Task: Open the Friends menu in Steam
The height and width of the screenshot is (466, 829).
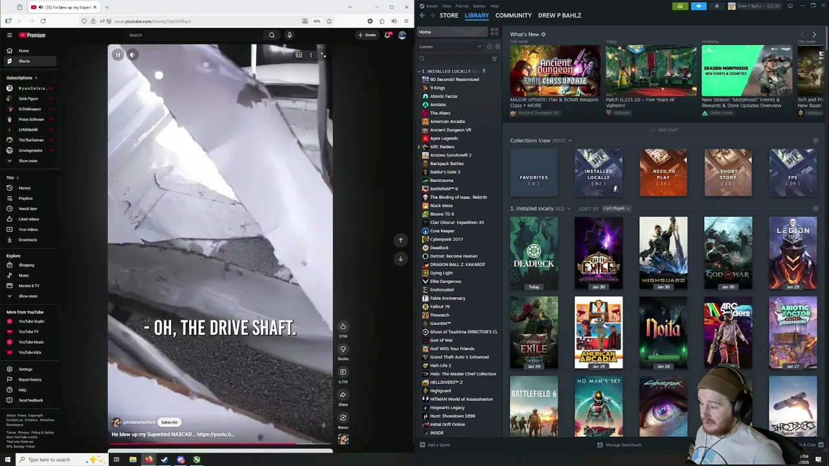Action: (462, 6)
